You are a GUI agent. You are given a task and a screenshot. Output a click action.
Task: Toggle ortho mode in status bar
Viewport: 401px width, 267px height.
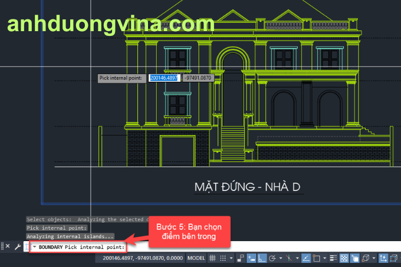pyautogui.click(x=262, y=258)
